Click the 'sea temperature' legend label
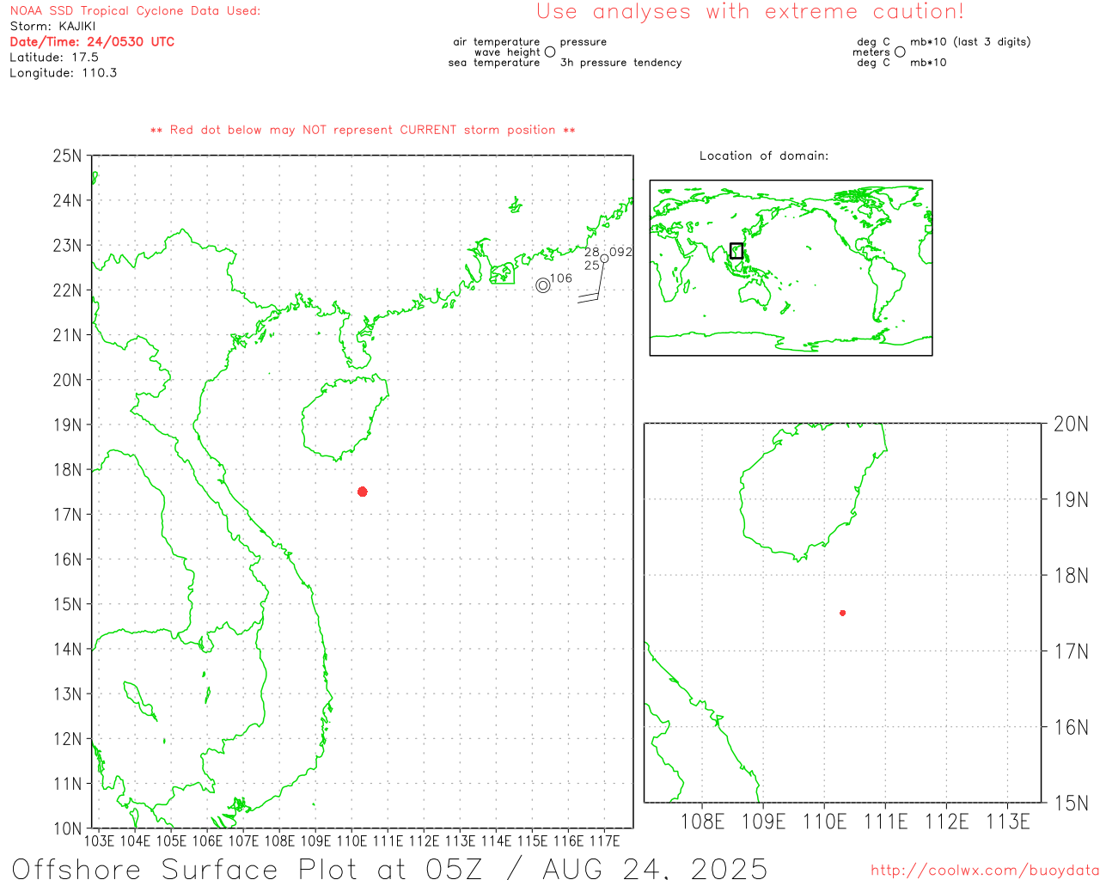The width and height of the screenshot is (1100, 880). 494,63
